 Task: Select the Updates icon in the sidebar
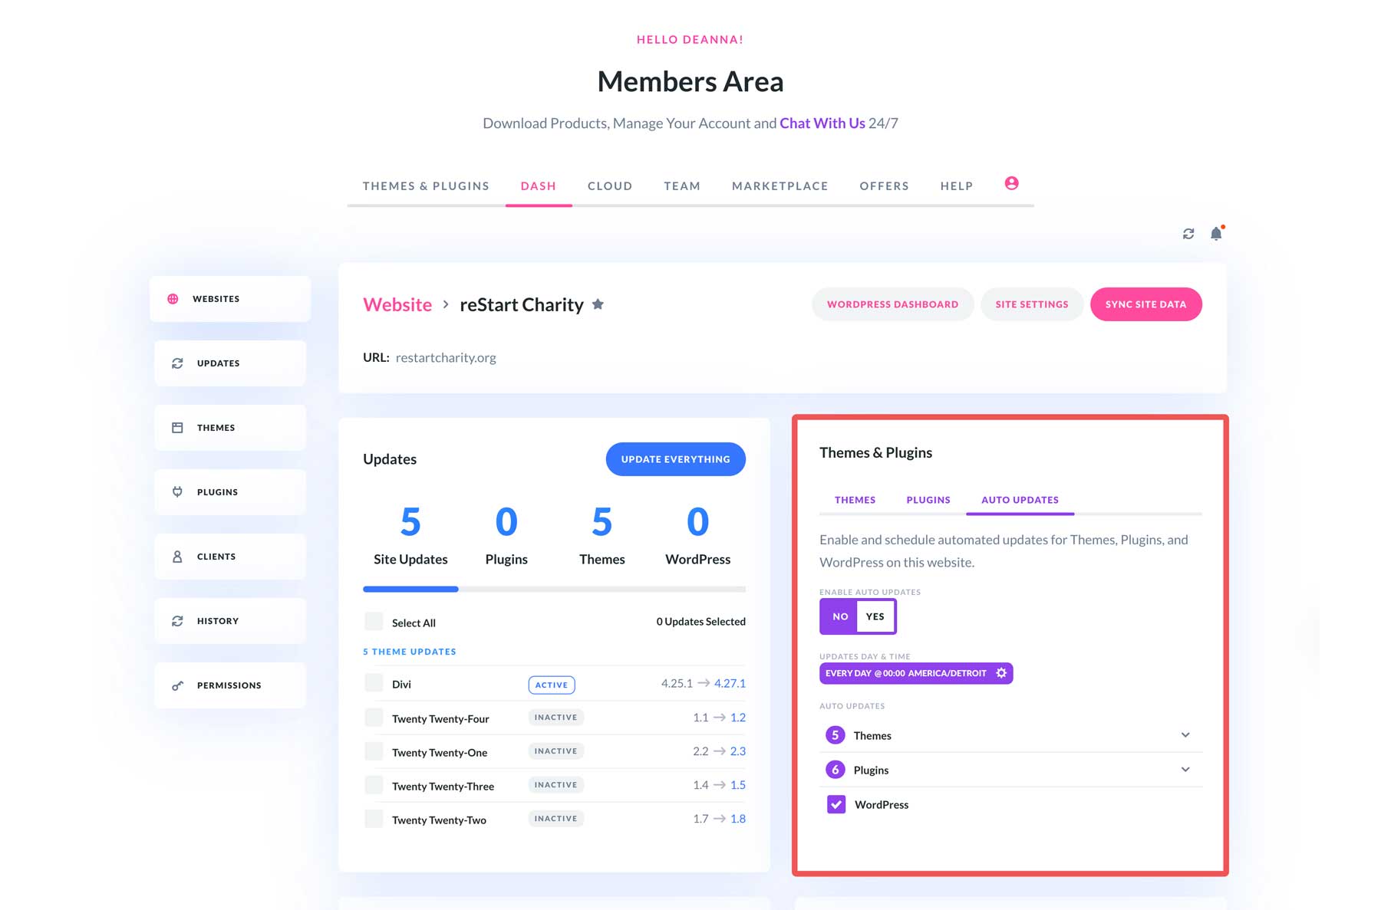pyautogui.click(x=177, y=363)
